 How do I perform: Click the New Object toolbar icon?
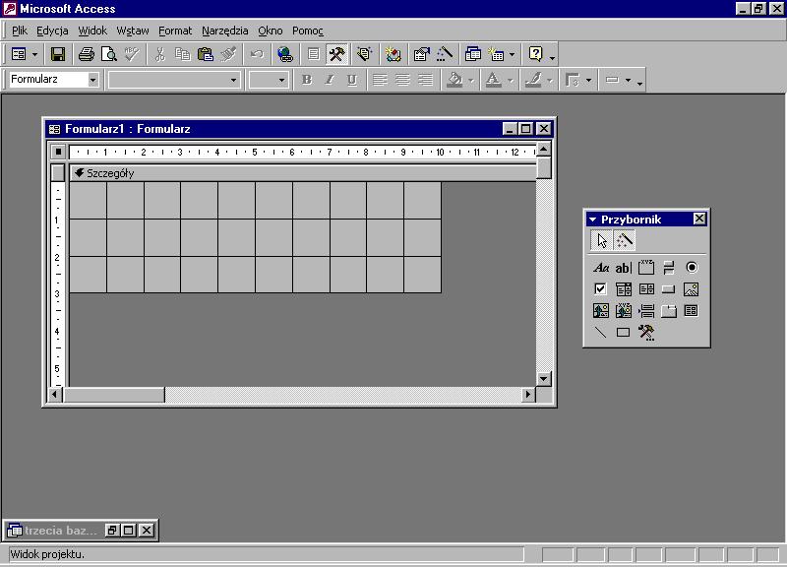tap(497, 54)
